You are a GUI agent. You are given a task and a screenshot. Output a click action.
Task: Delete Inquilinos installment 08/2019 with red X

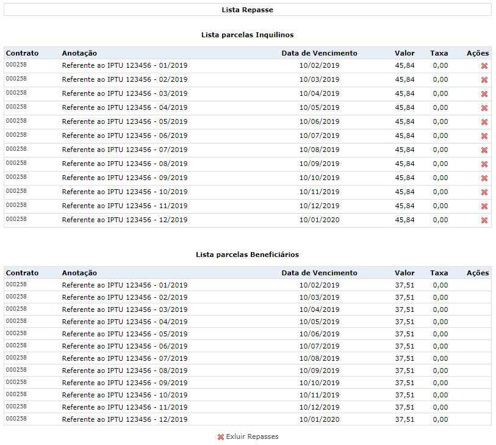[484, 164]
